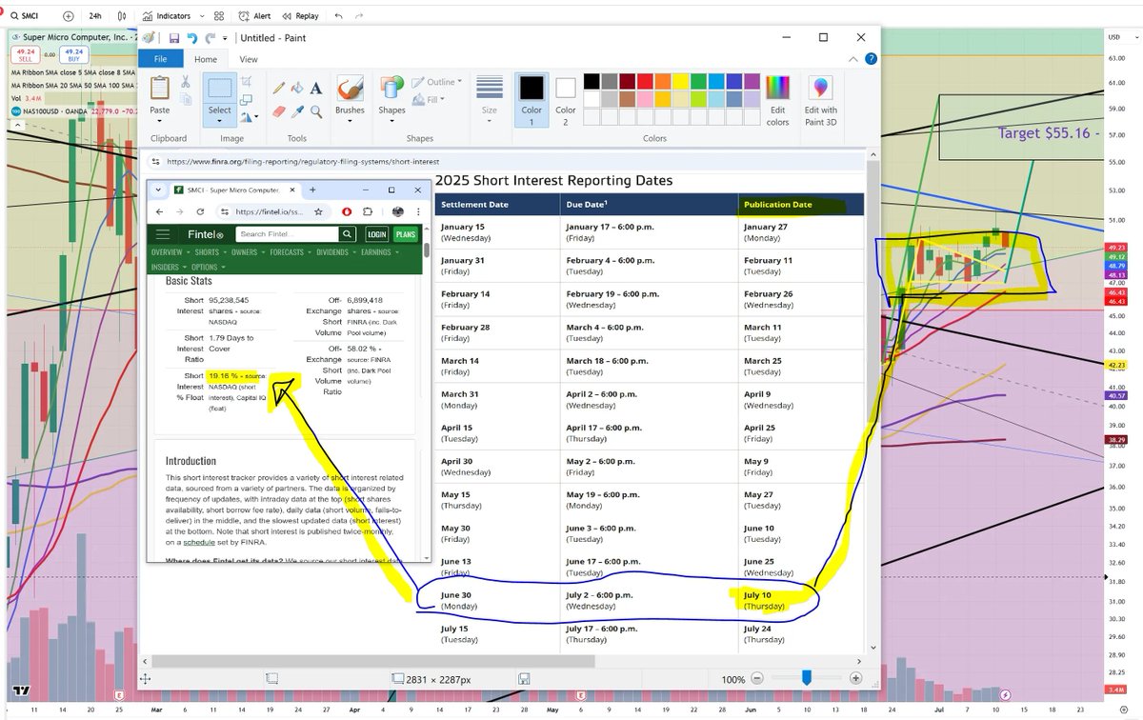Screen dimensions: 1143x720
Task: Click the "schedule" link in the Fintel introduction
Action: tap(199, 541)
